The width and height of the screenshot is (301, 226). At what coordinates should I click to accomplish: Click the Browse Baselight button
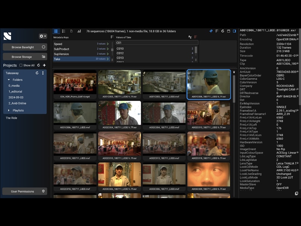[25, 47]
